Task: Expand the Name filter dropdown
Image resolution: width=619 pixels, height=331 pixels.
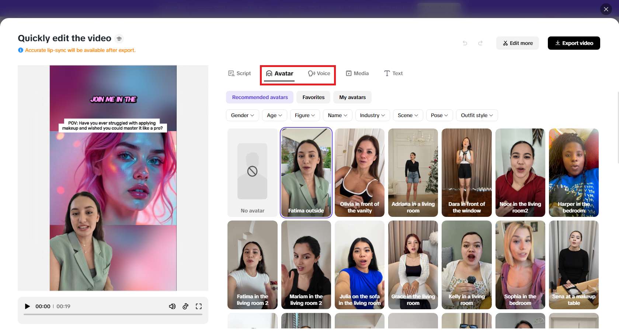Action: click(338, 115)
